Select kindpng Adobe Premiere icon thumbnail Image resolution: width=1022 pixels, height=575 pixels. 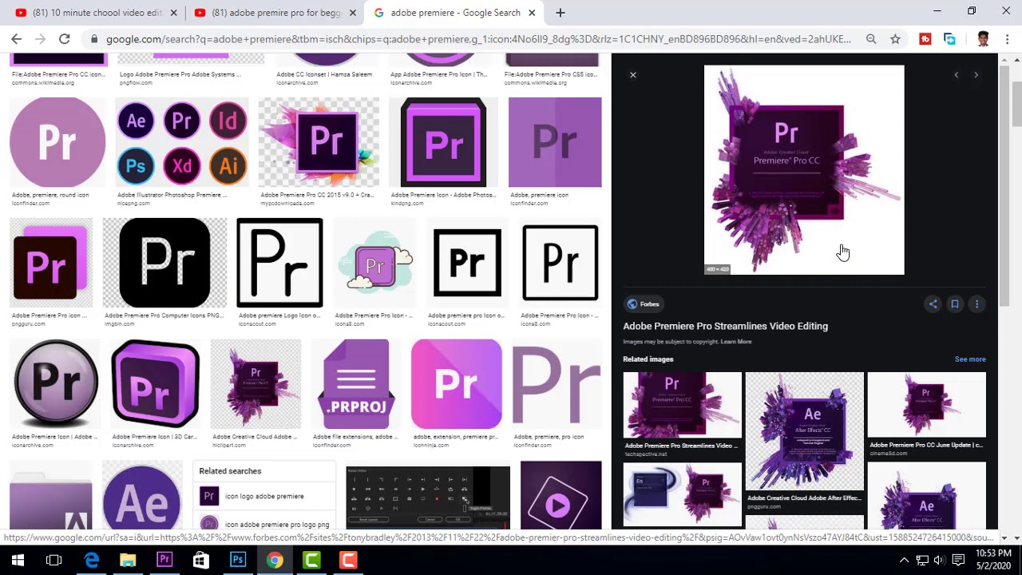443,142
